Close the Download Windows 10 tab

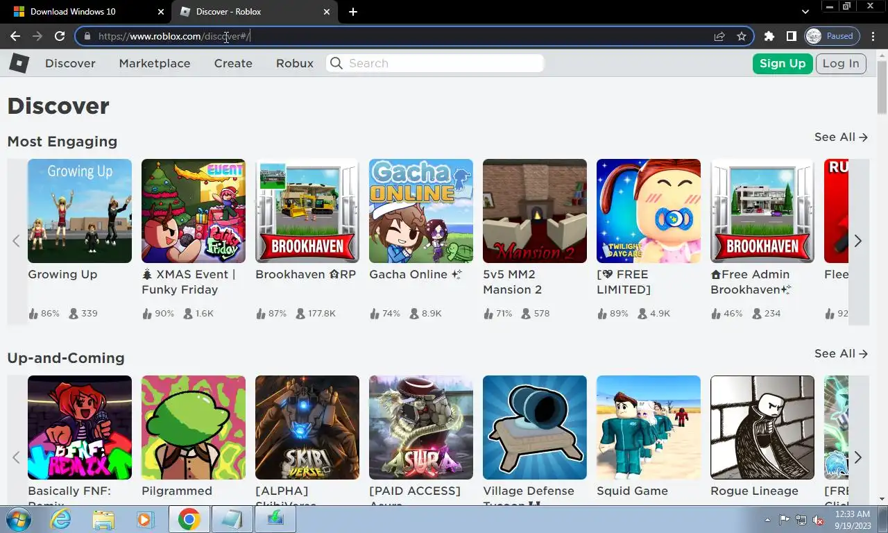161,12
